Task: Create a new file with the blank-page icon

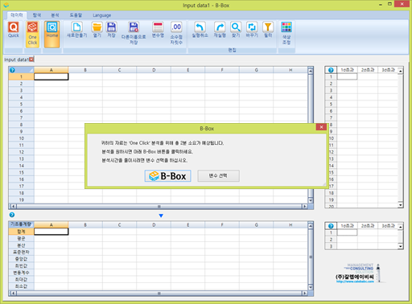Action: 76,30
